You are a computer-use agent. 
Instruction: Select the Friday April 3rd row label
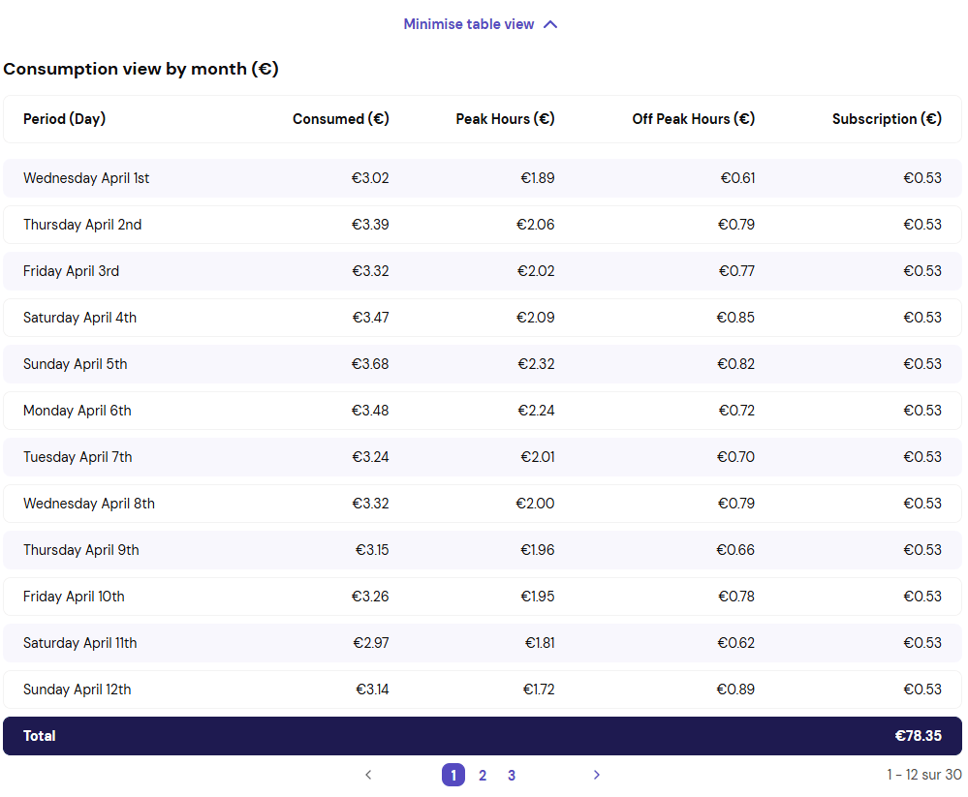point(71,271)
